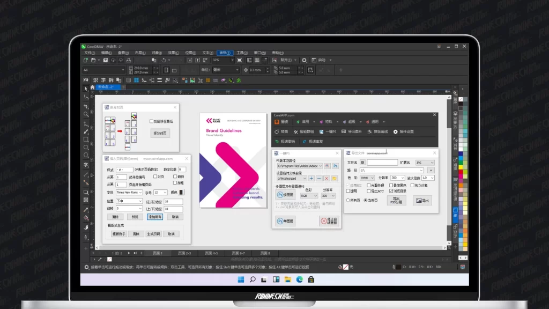Click the black 颜色 swatch in page number dialog
The height and width of the screenshot is (309, 549).
point(182,192)
